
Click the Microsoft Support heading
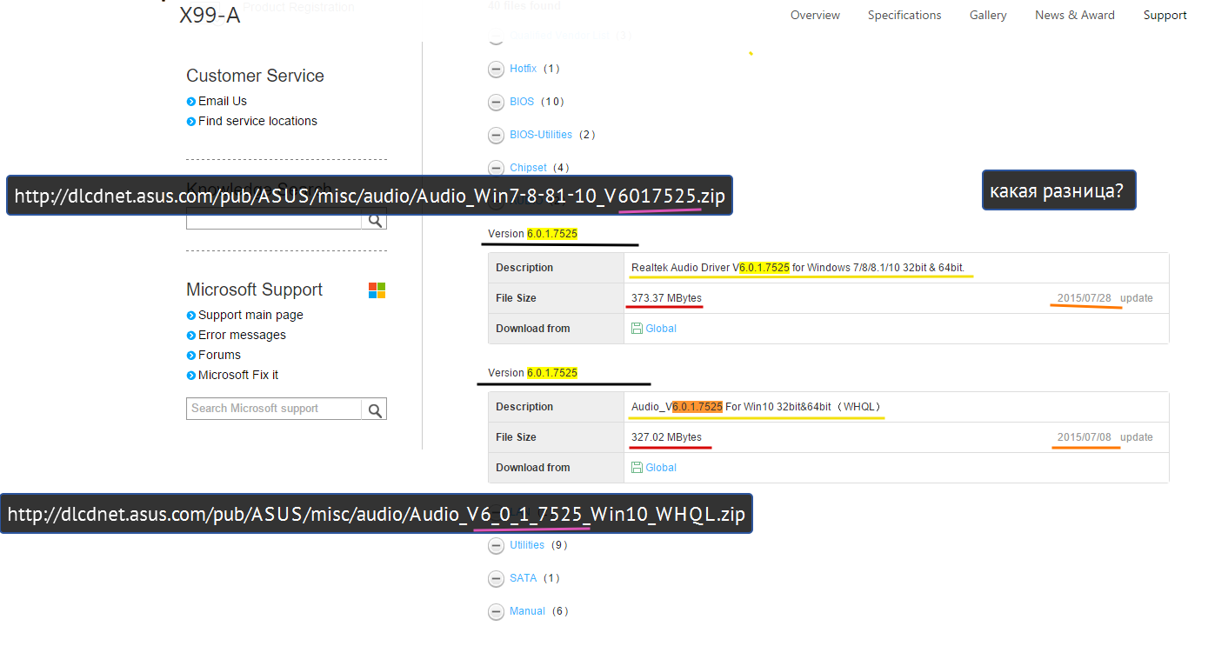click(254, 290)
